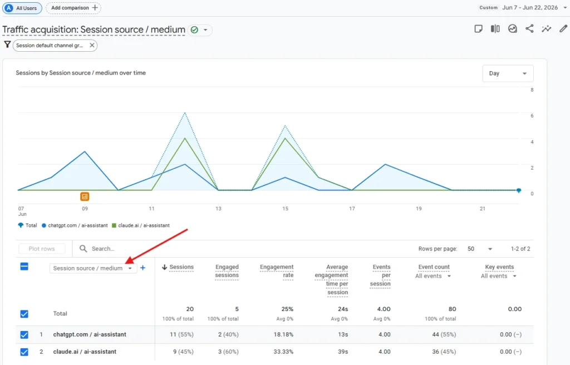The width and height of the screenshot is (570, 365).
Task: Remove the Session default channel filter
Action: tap(92, 45)
